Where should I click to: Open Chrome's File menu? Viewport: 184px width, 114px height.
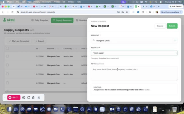point(18,2)
